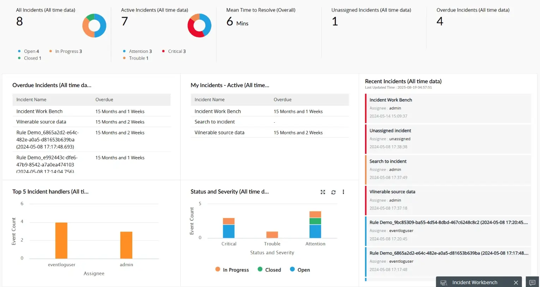Viewport: 540px width, 287px height.
Task: Expand Status and Severity widget to fullscreen
Action: point(323,192)
